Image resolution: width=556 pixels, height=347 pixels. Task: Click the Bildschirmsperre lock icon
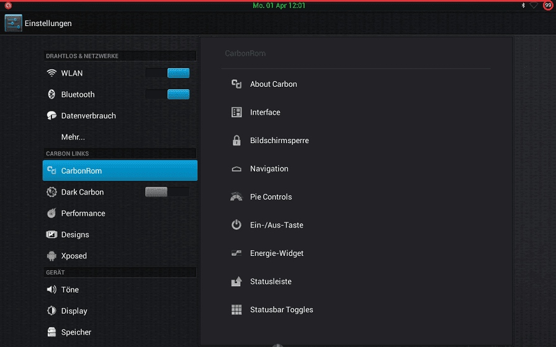tap(236, 141)
